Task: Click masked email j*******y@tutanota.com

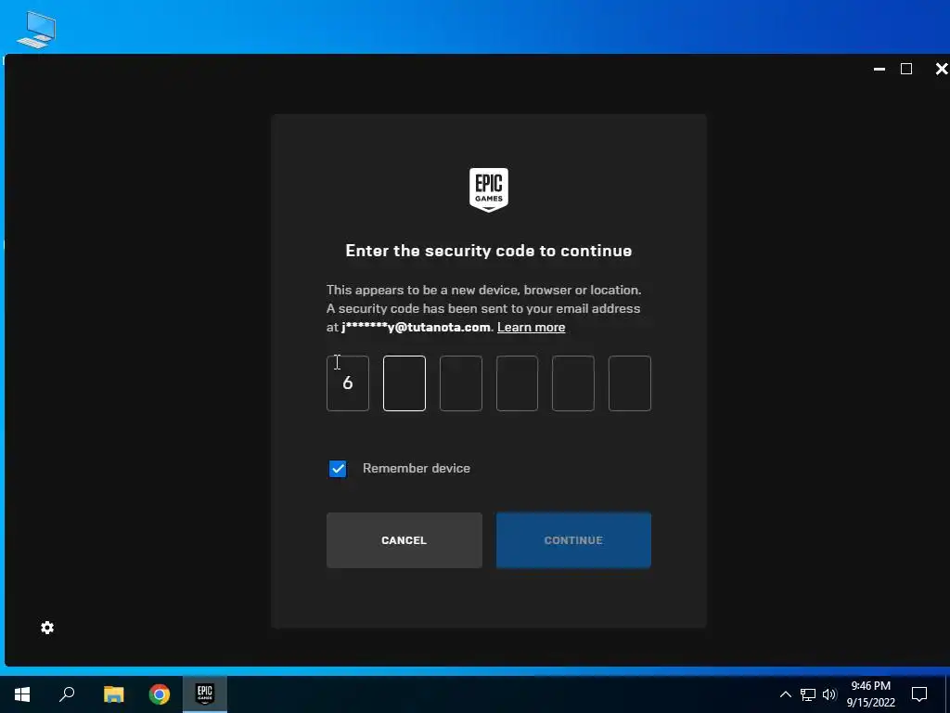Action: click(x=416, y=328)
